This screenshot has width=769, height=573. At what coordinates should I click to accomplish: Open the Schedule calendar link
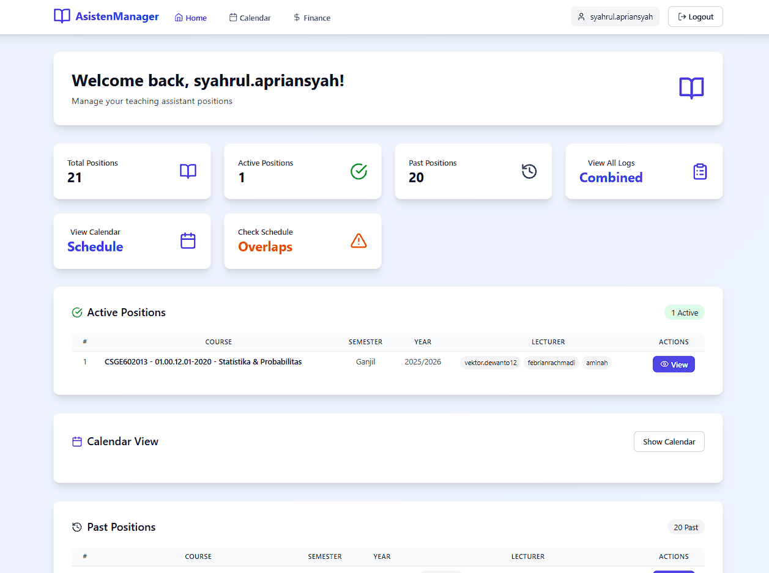pos(95,246)
